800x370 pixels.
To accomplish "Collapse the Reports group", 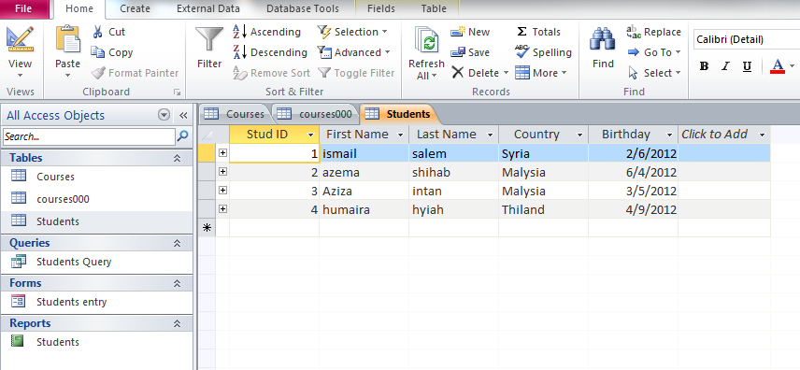I will [177, 323].
